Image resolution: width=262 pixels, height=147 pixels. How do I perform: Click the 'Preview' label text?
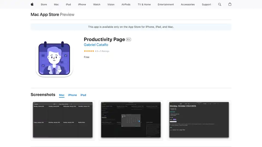point(67,14)
